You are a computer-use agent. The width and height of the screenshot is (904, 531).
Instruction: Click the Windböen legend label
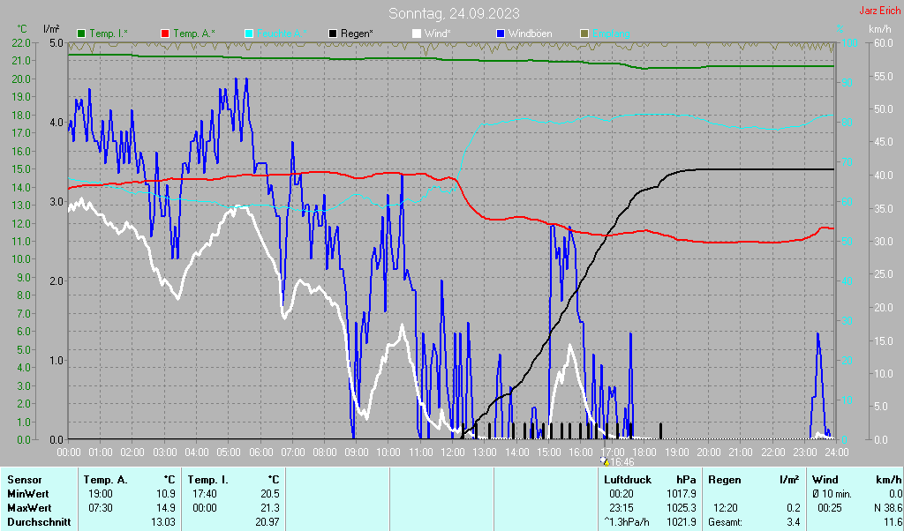click(530, 34)
